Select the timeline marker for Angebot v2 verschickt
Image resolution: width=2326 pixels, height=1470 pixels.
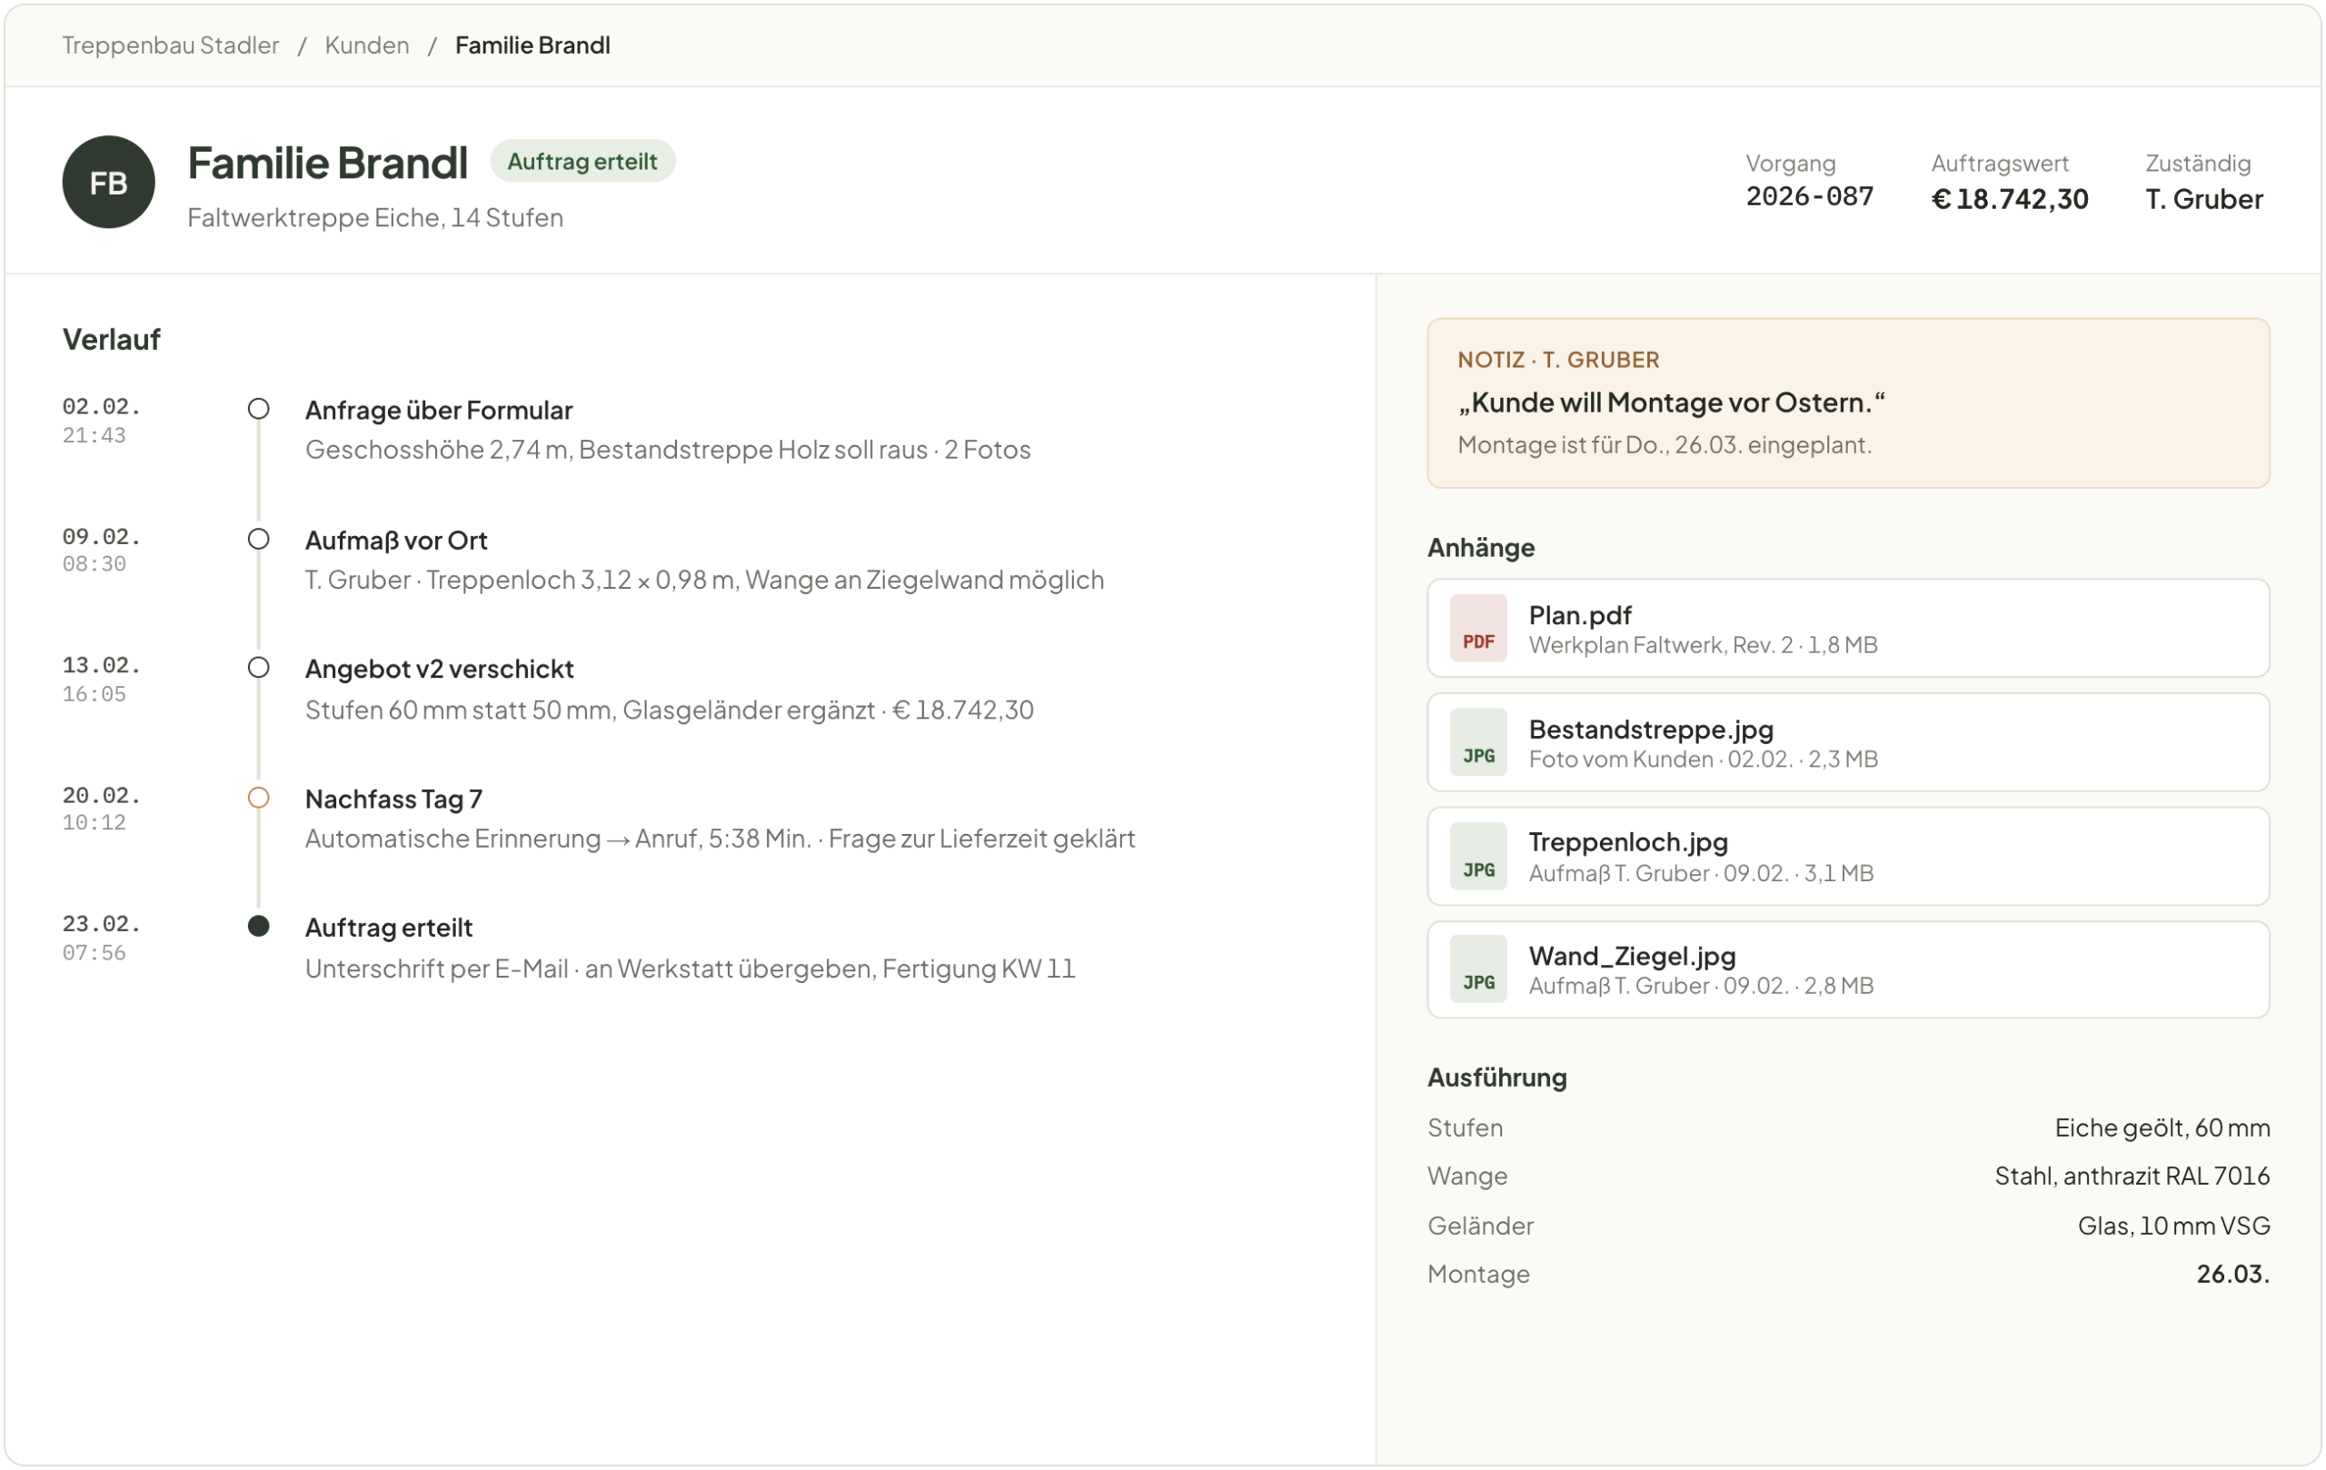coord(258,668)
